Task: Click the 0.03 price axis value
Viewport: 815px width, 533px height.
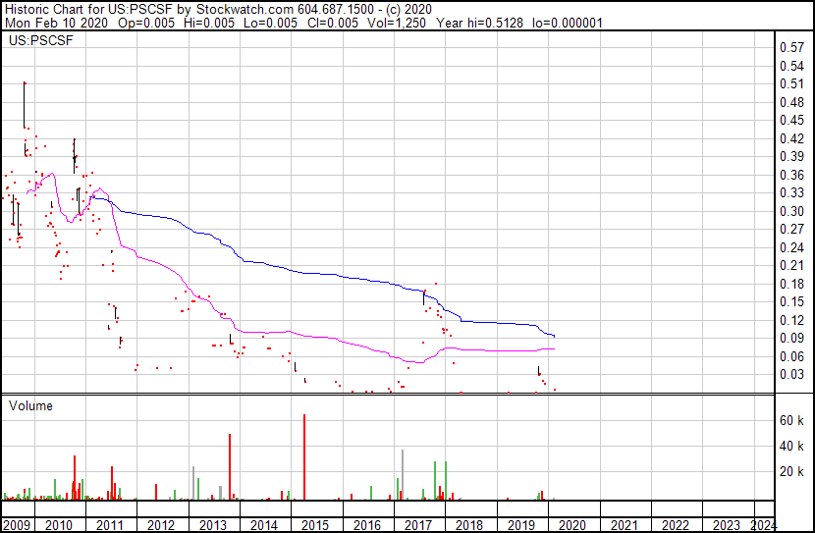Action: pyautogui.click(x=792, y=375)
